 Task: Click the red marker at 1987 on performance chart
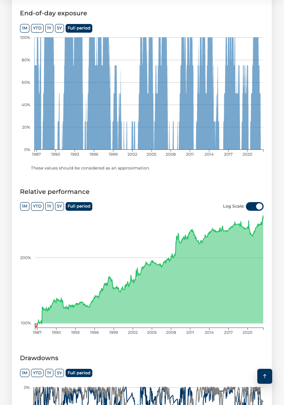click(36, 325)
